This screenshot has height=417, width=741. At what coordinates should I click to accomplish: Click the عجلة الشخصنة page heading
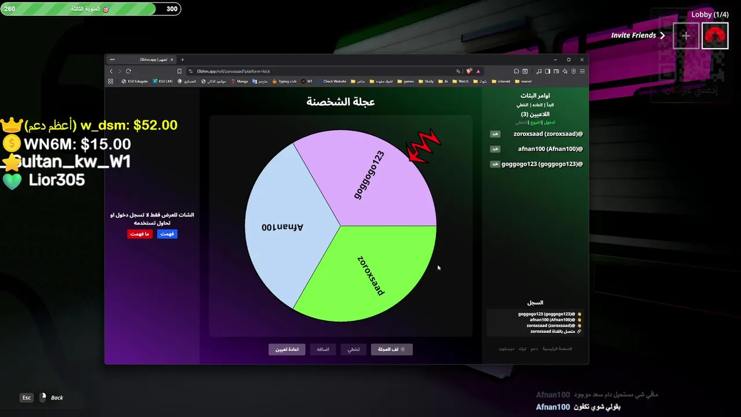click(340, 102)
